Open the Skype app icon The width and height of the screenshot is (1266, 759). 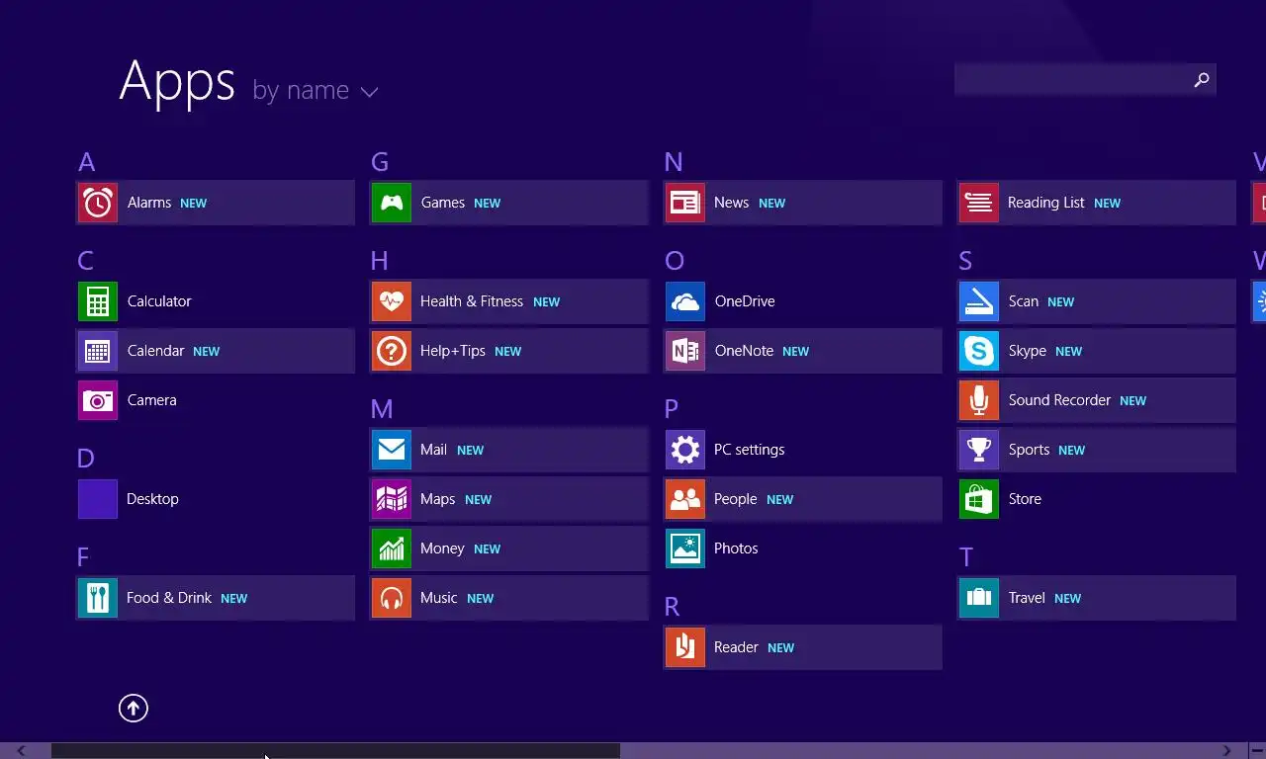tap(979, 351)
